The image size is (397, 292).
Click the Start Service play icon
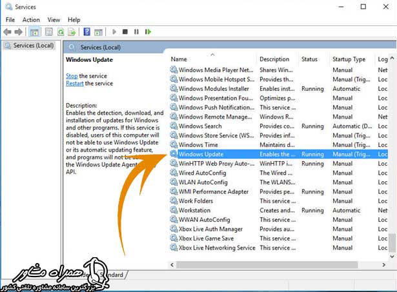(114, 32)
